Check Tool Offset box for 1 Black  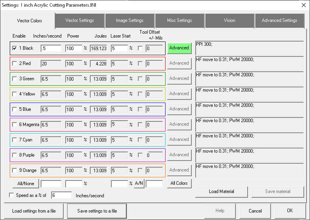click(140, 48)
